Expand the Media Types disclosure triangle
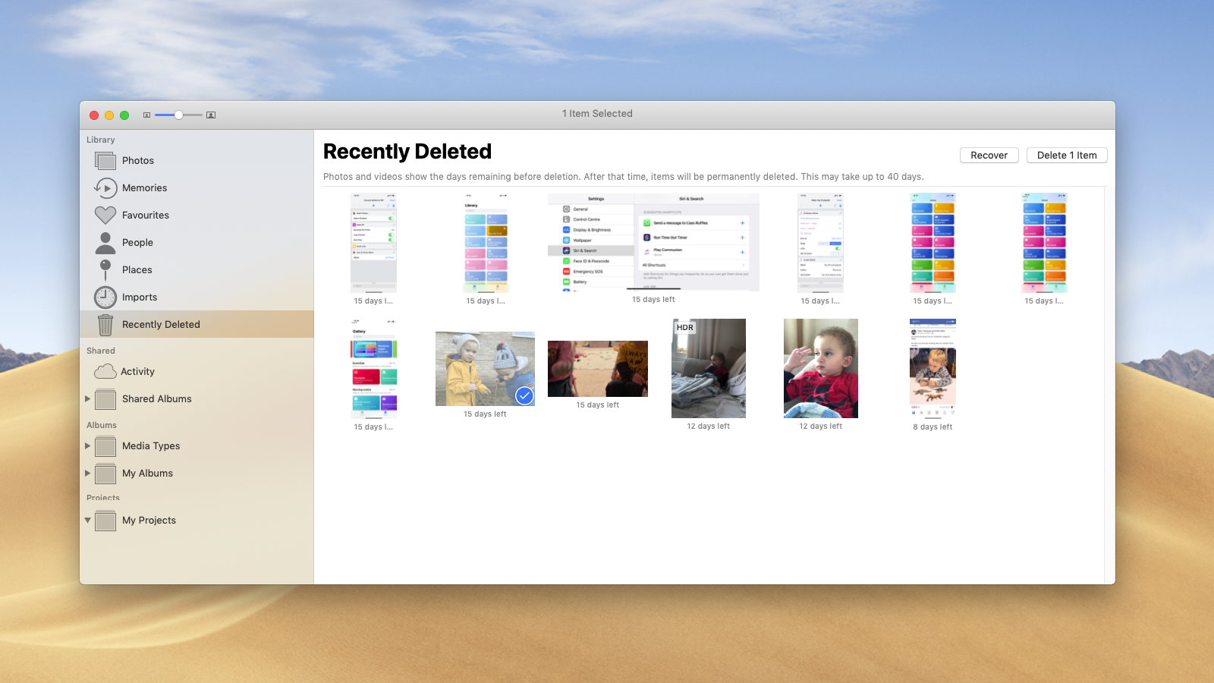The image size is (1214, 683). (87, 445)
